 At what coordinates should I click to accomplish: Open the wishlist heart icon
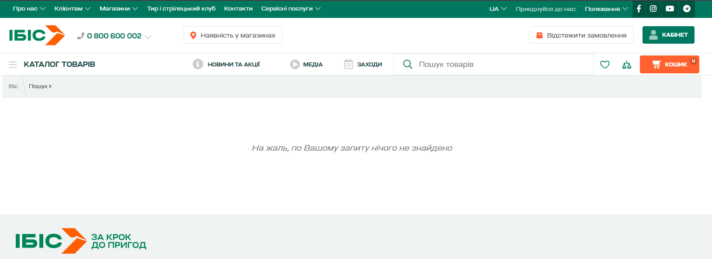click(x=605, y=65)
